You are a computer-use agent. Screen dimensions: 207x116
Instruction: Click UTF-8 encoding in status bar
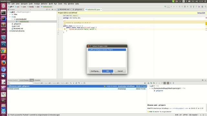pyautogui.click(x=185, y=115)
